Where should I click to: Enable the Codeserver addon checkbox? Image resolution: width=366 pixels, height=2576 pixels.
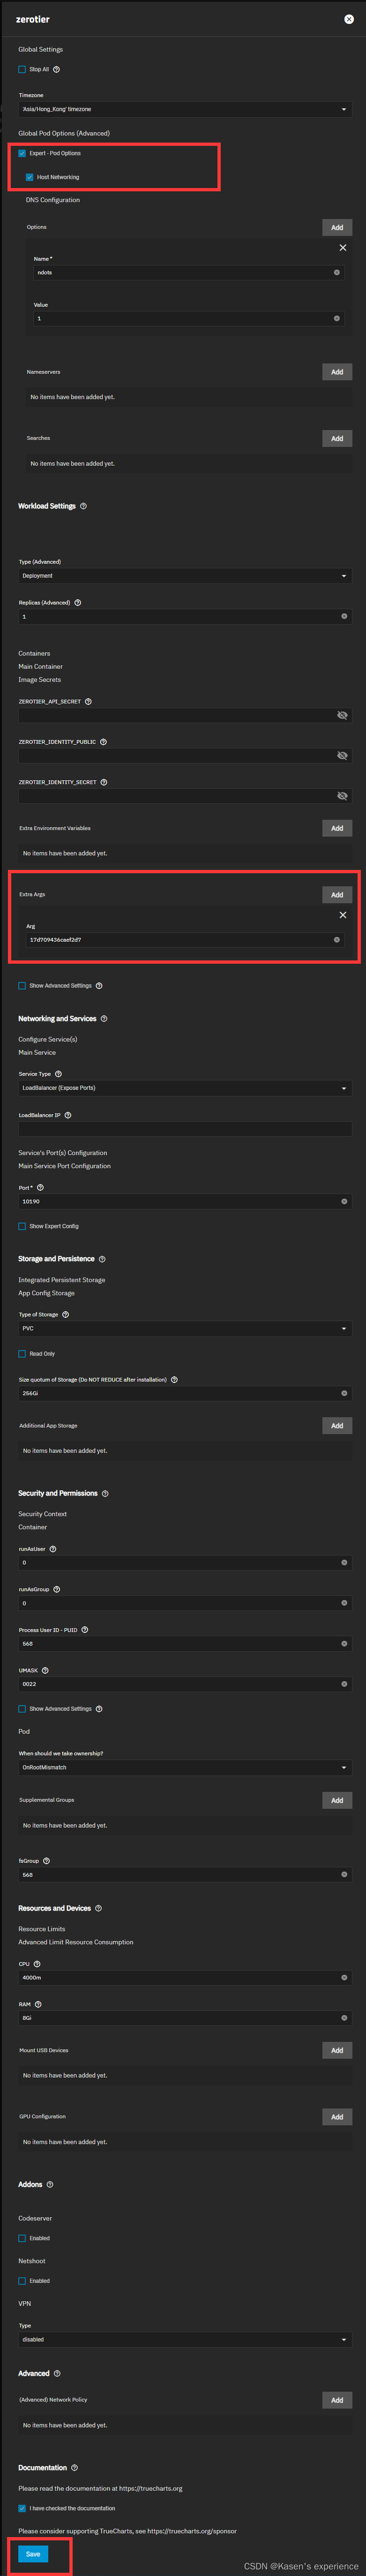(x=22, y=2238)
